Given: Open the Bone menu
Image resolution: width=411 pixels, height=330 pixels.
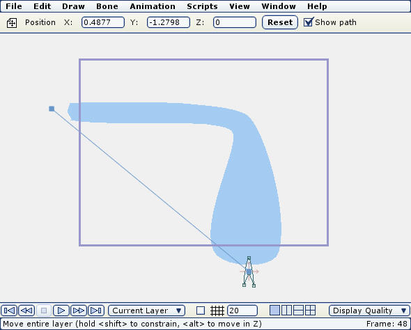Looking at the screenshot, I should (x=107, y=6).
